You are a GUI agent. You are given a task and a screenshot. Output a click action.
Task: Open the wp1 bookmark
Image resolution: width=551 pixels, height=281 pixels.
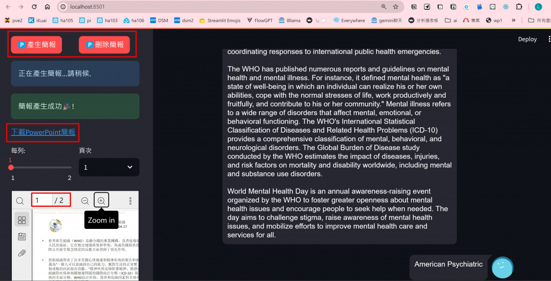coord(494,20)
